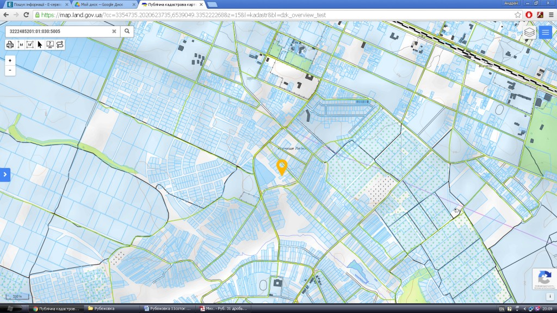This screenshot has width=557, height=313.
Task: Open the map layers switcher
Action: [x=529, y=32]
